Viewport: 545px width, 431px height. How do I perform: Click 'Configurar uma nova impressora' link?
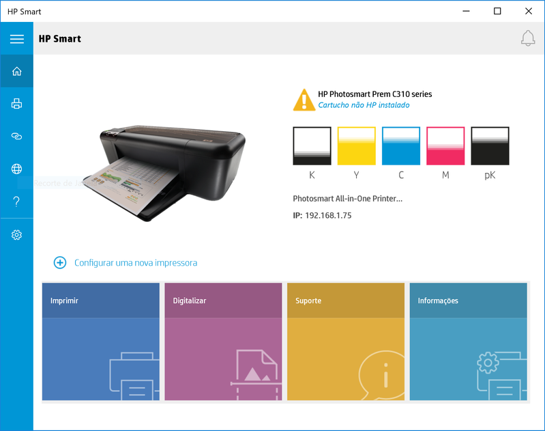click(x=136, y=263)
